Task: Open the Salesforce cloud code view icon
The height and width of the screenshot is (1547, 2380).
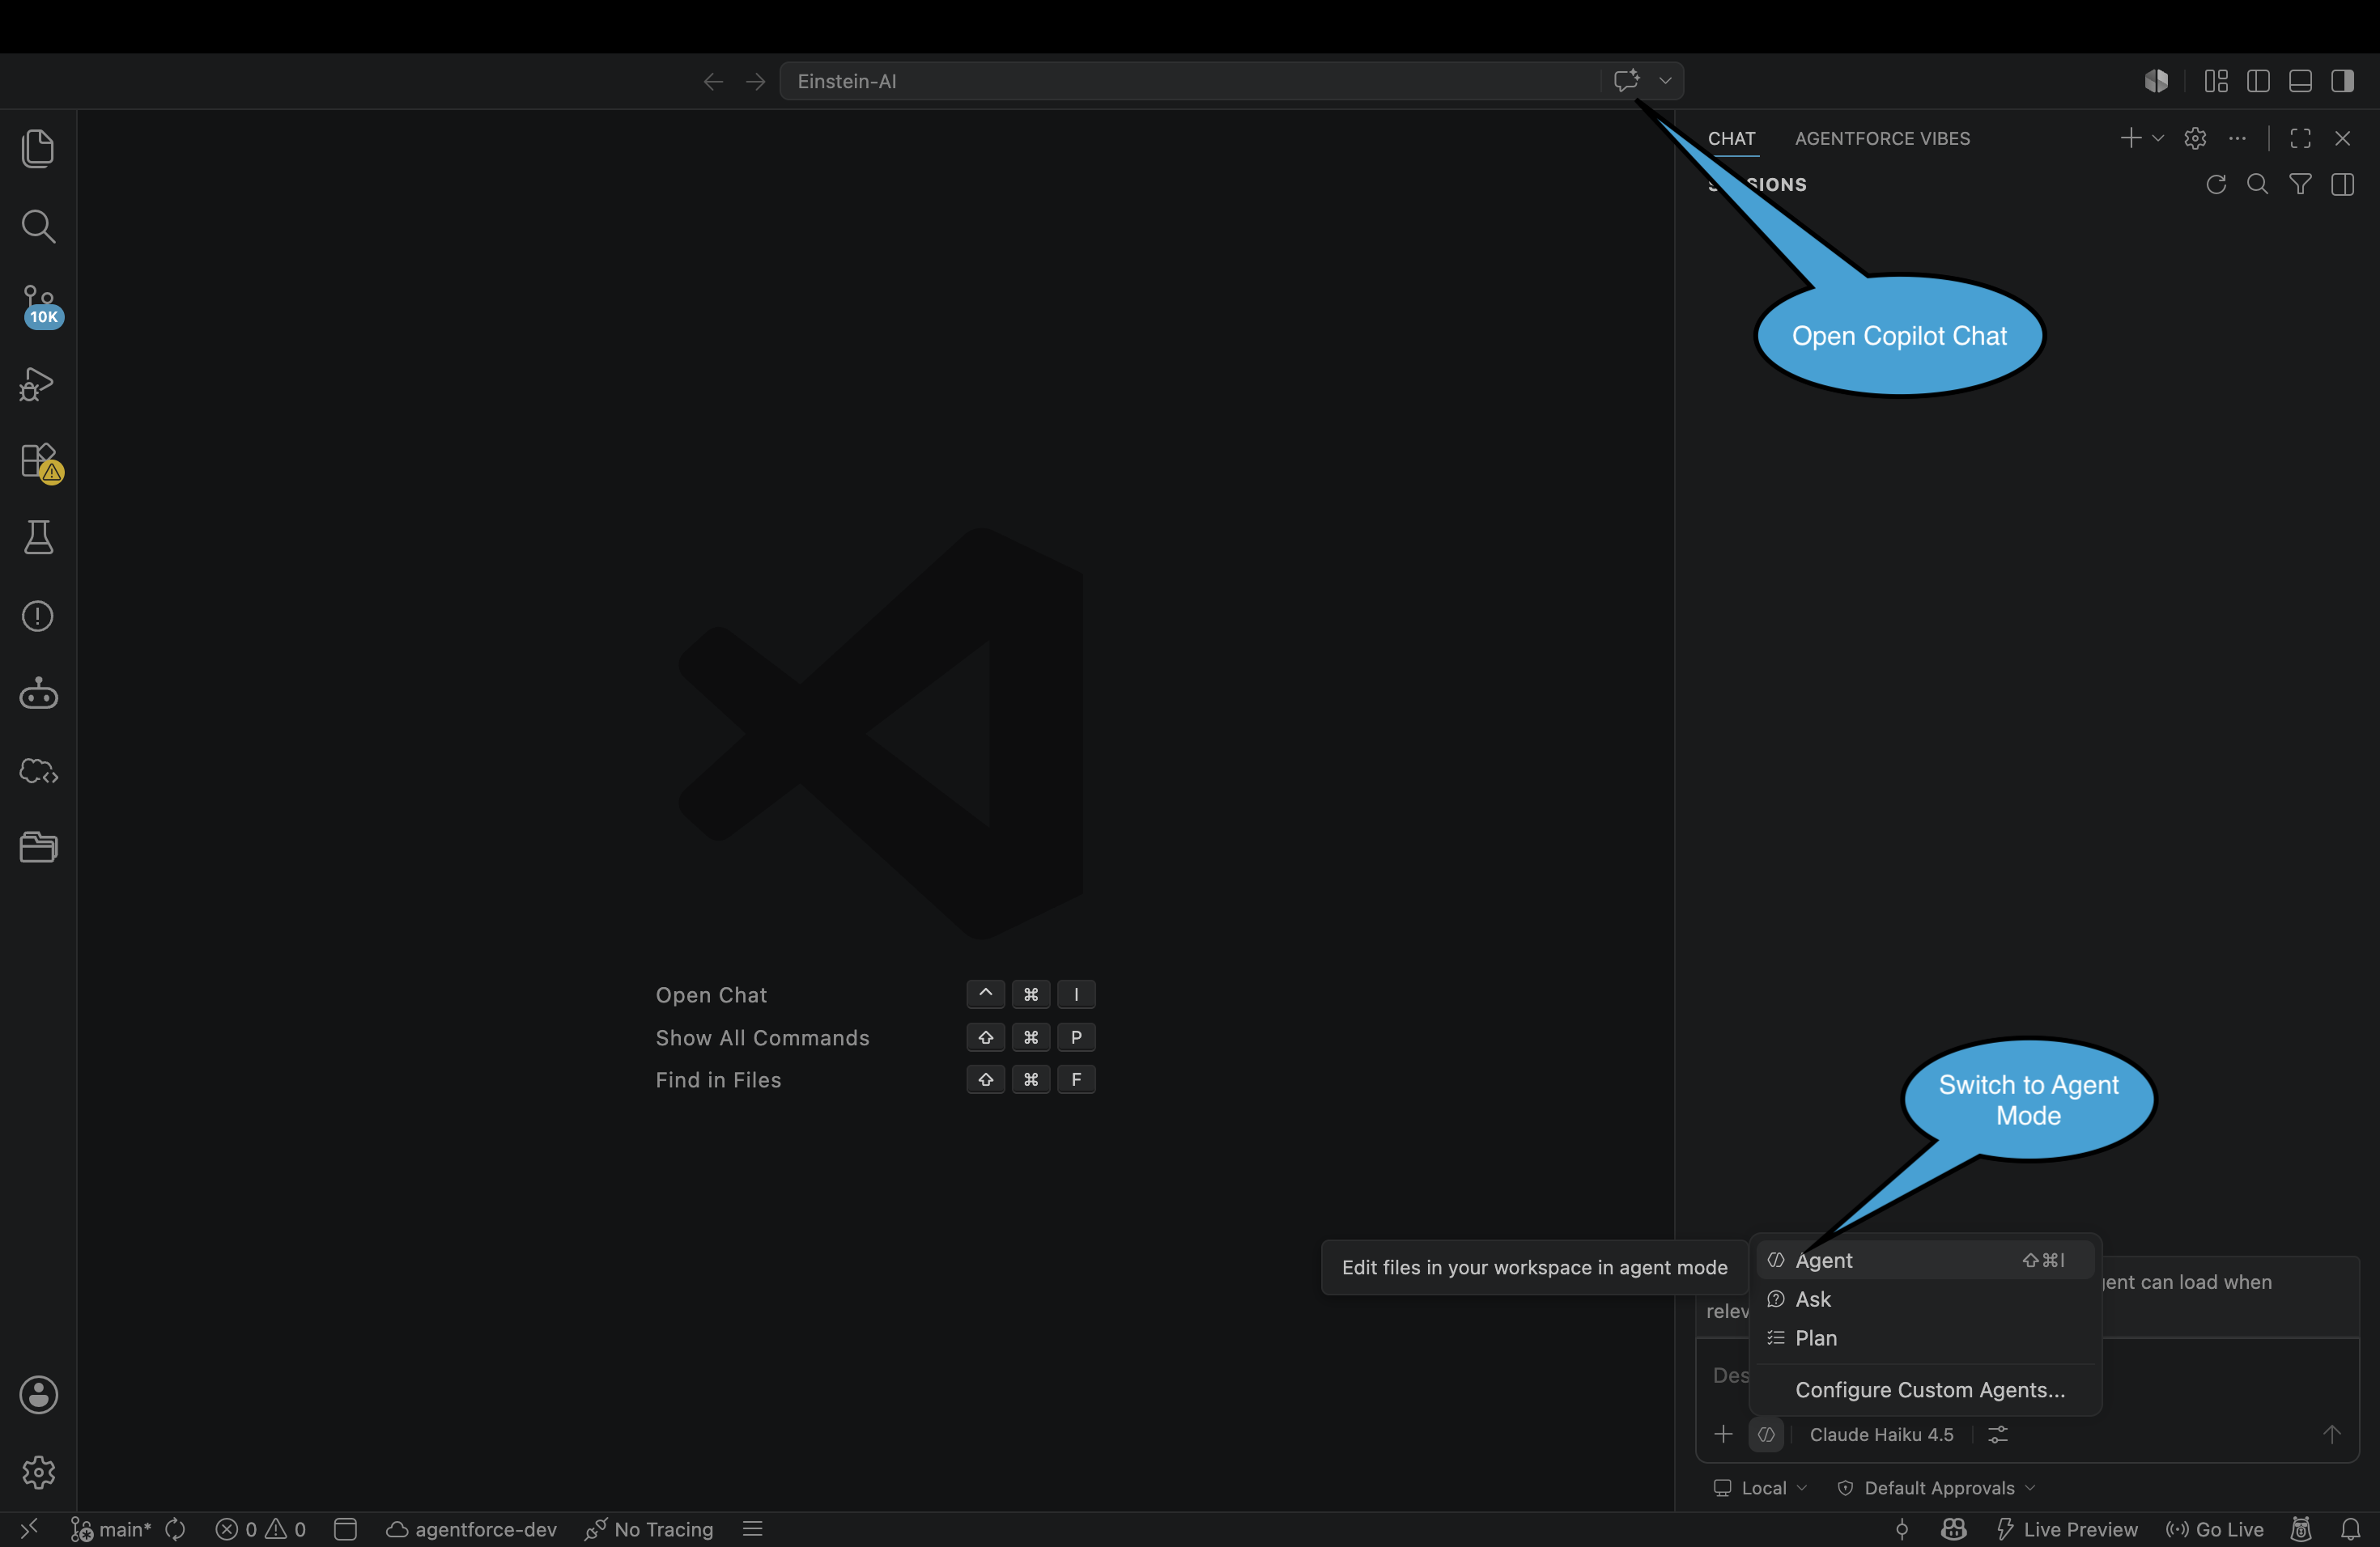Action: [x=38, y=772]
